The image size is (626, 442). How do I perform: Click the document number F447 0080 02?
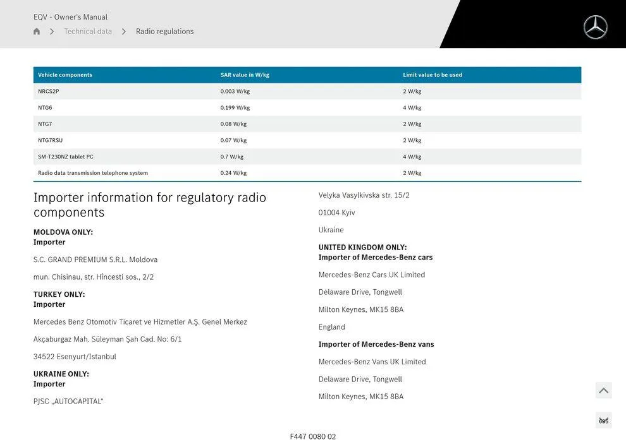click(x=312, y=435)
